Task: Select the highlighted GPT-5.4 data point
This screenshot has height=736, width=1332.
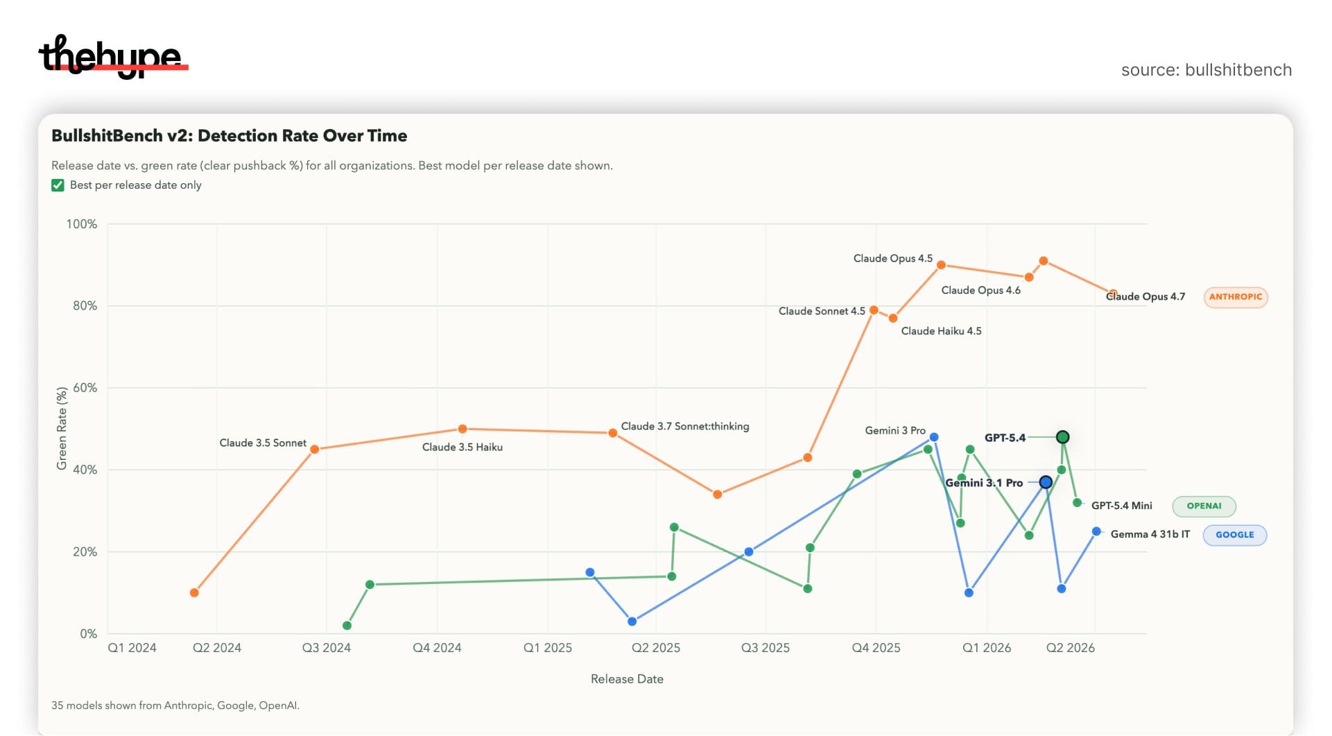Action: (x=1062, y=437)
